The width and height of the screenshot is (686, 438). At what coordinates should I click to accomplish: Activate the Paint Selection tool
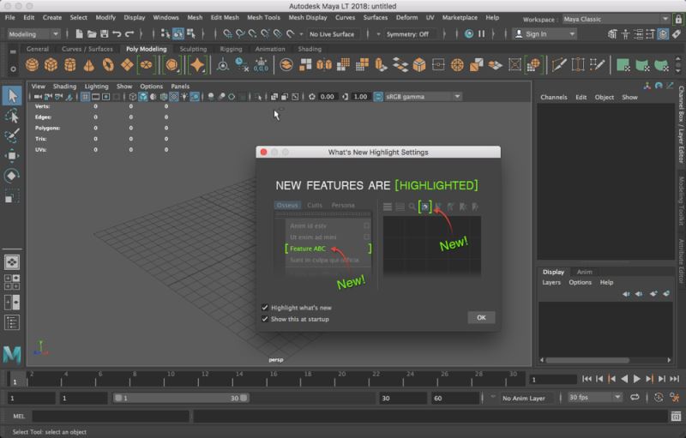12,135
